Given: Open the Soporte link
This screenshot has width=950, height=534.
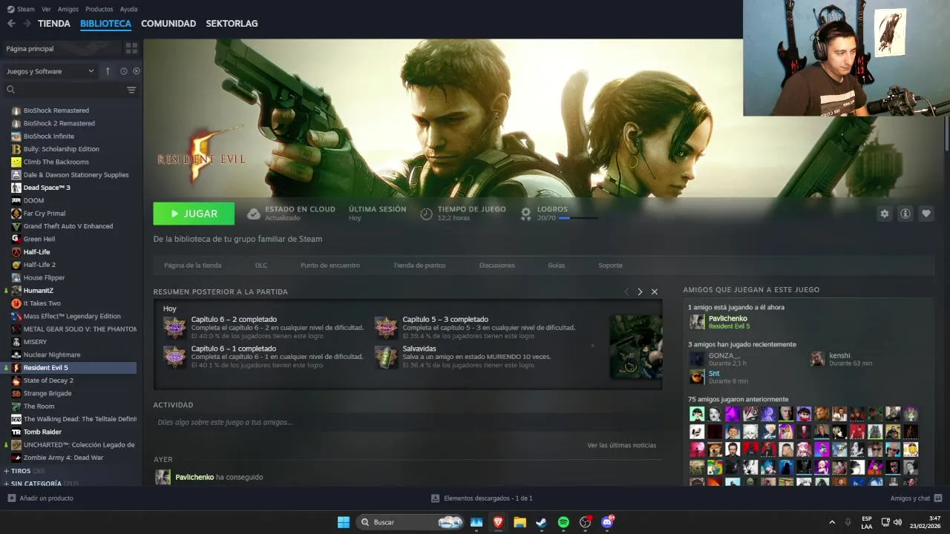Looking at the screenshot, I should pos(610,266).
